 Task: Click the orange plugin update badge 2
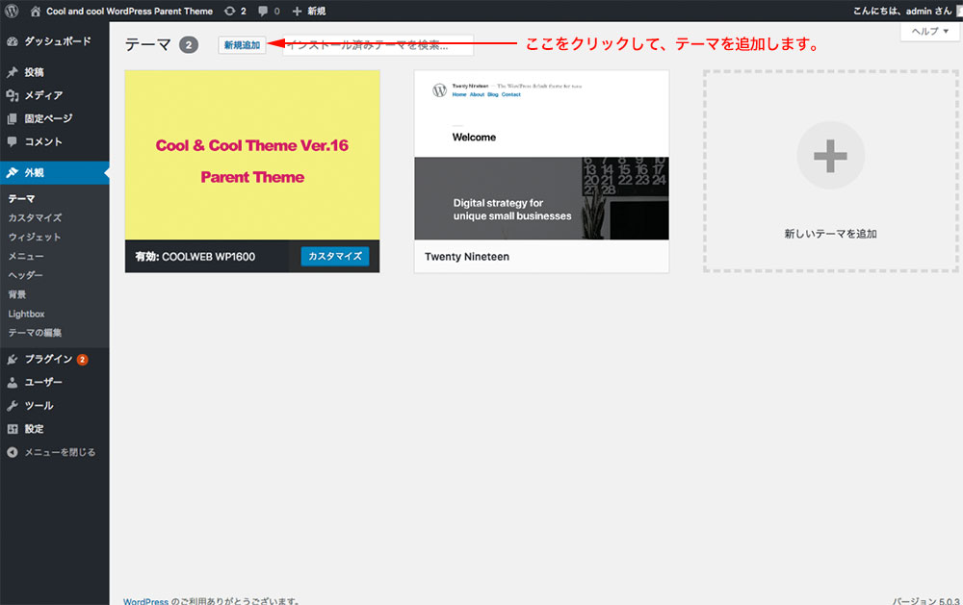pos(82,360)
